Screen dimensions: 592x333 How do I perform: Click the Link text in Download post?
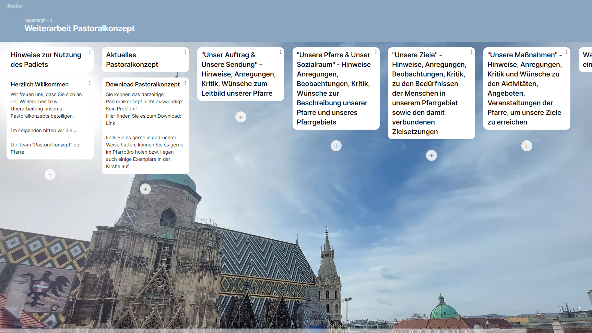(110, 123)
